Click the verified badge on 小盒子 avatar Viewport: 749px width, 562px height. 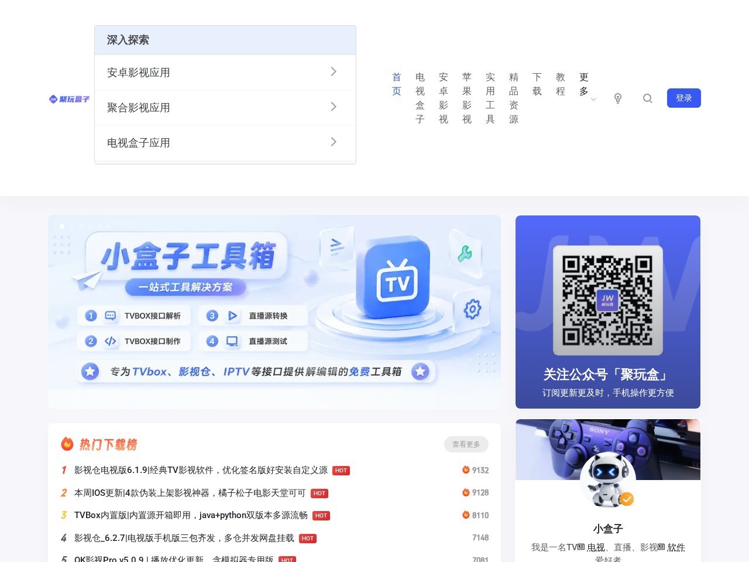pos(627,499)
